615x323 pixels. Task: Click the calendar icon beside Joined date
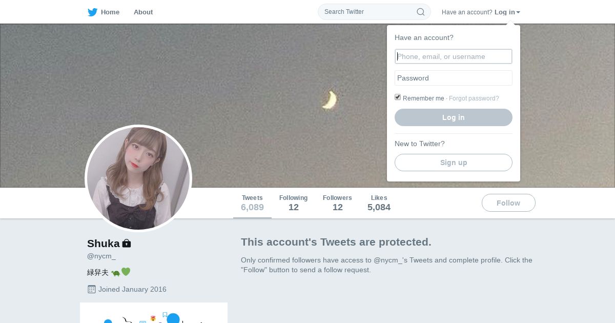click(92, 289)
